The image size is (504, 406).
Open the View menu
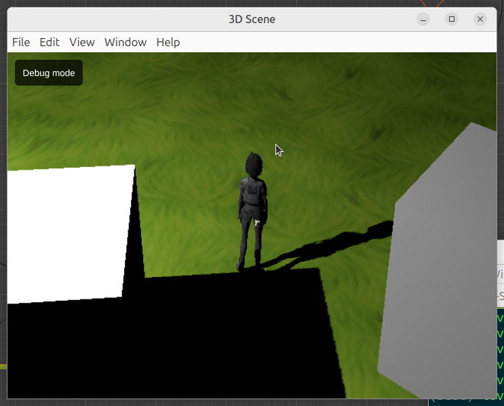pos(82,42)
